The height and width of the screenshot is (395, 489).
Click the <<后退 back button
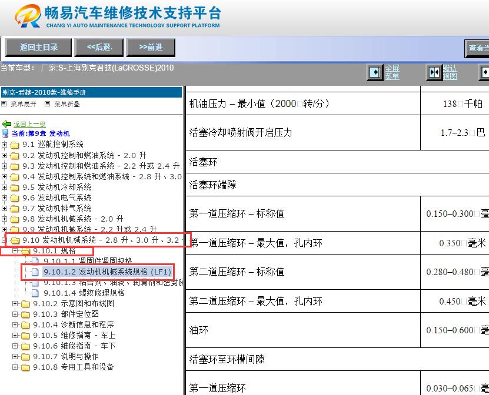99,48
